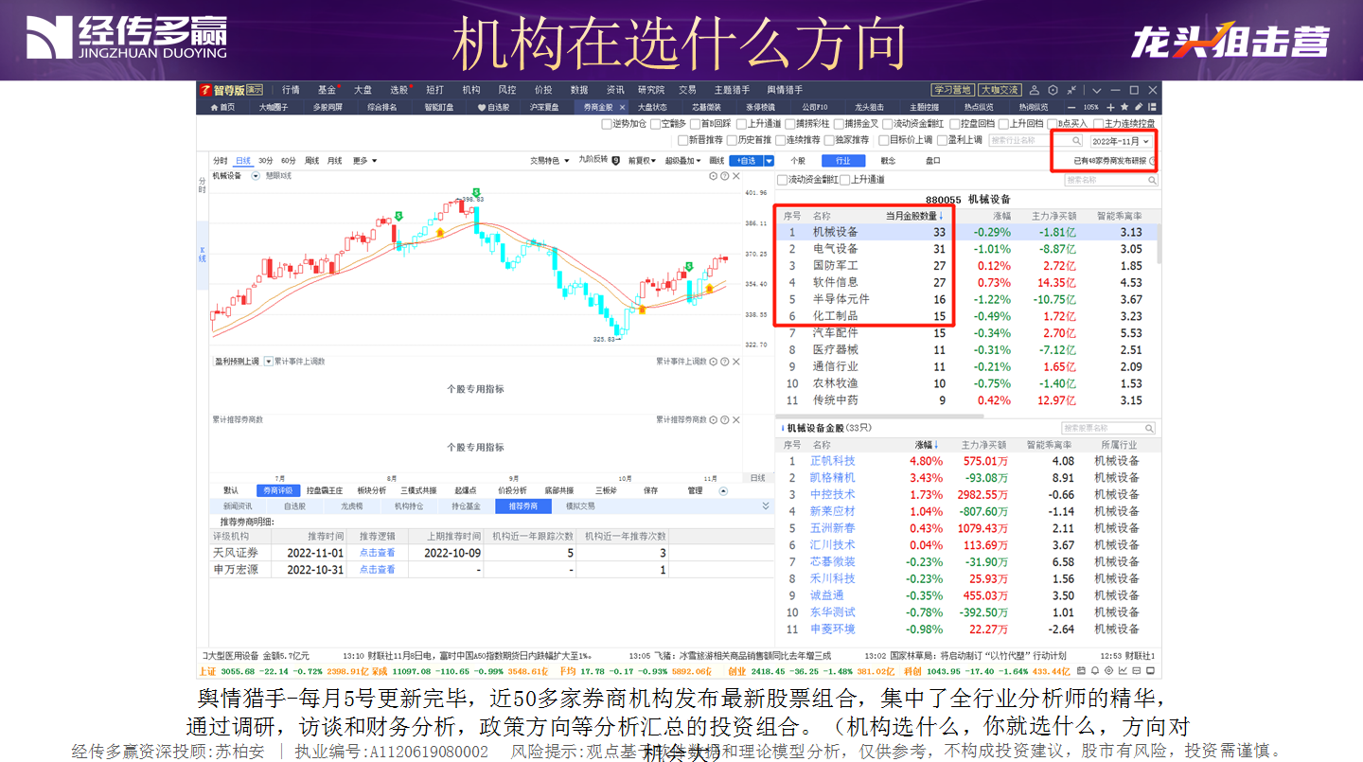Open the help icon on 盈利预测上调 panel
The width and height of the screenshot is (1363, 762).
724,361
